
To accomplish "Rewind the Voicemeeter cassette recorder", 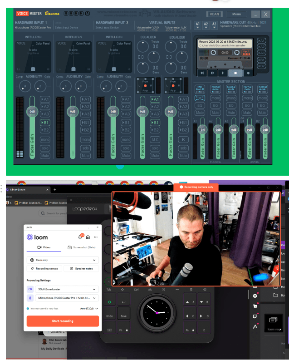I will [x=202, y=73].
